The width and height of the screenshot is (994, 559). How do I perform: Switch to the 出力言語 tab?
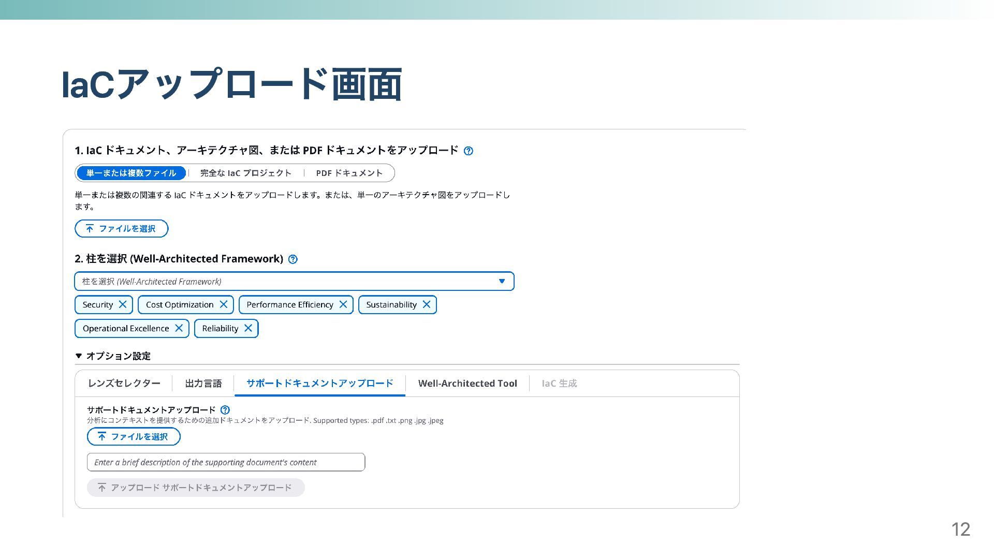click(203, 384)
